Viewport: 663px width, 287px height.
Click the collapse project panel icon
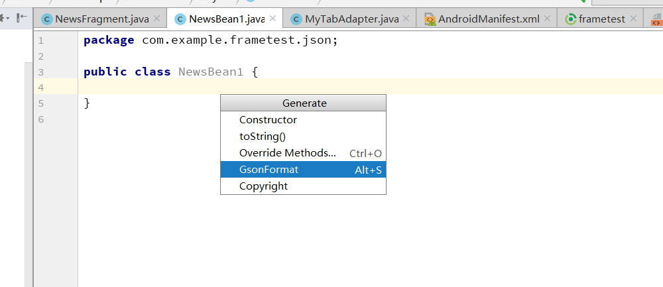pyautogui.click(x=22, y=18)
